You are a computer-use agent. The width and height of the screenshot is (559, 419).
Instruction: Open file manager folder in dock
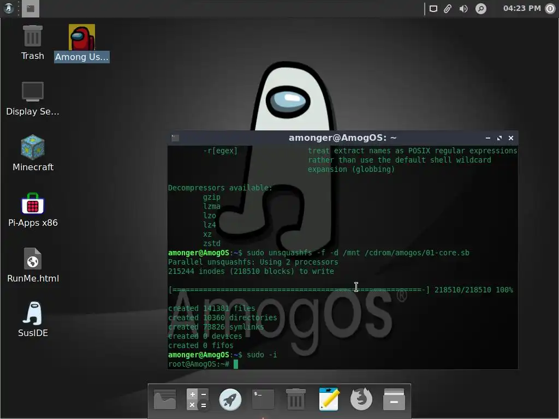(165, 399)
